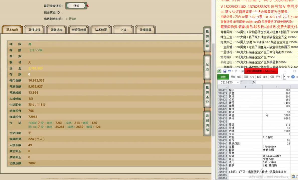The height and width of the screenshot is (180, 298).
Task: Click the Excel cell containing 115畜牧
Action: click(276, 137)
